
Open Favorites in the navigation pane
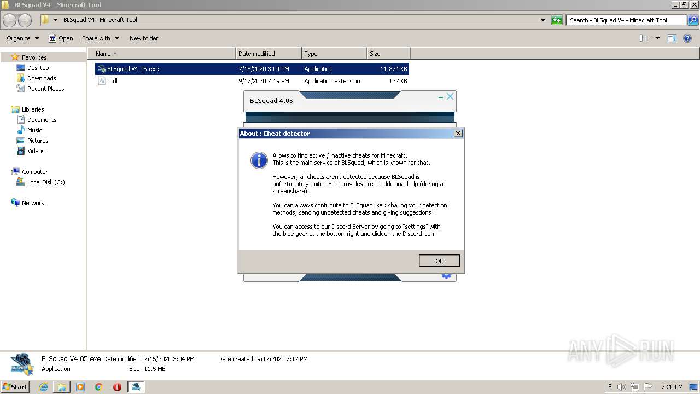(34, 57)
